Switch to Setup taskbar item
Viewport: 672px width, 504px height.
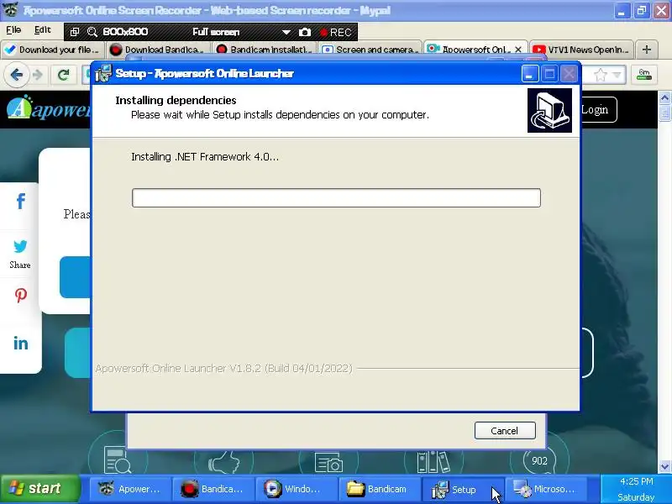click(462, 489)
